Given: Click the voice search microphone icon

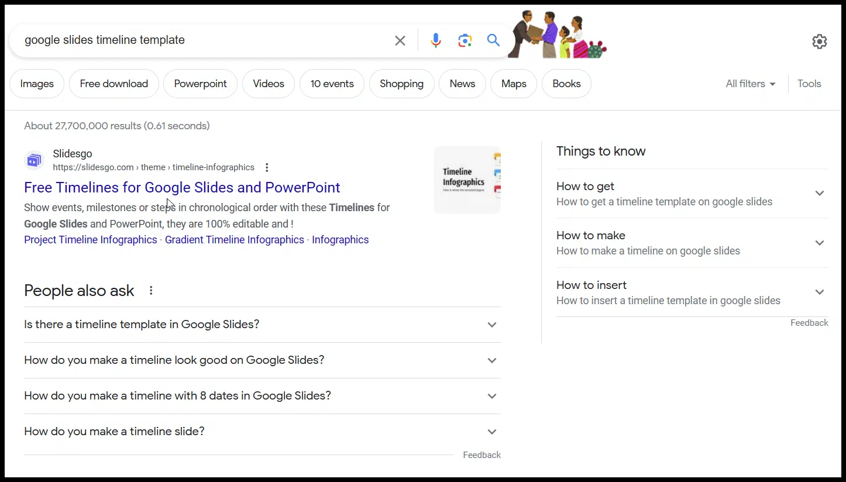Looking at the screenshot, I should point(435,40).
